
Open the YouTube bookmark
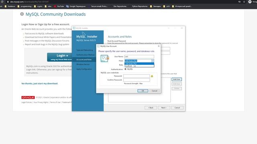(x=59, y=6)
